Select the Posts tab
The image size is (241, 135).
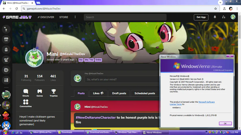(x=81, y=93)
